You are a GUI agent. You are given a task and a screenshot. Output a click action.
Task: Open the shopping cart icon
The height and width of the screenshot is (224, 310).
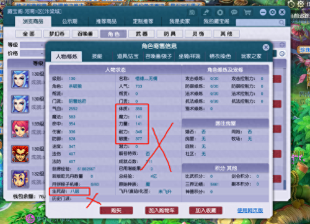247,12
